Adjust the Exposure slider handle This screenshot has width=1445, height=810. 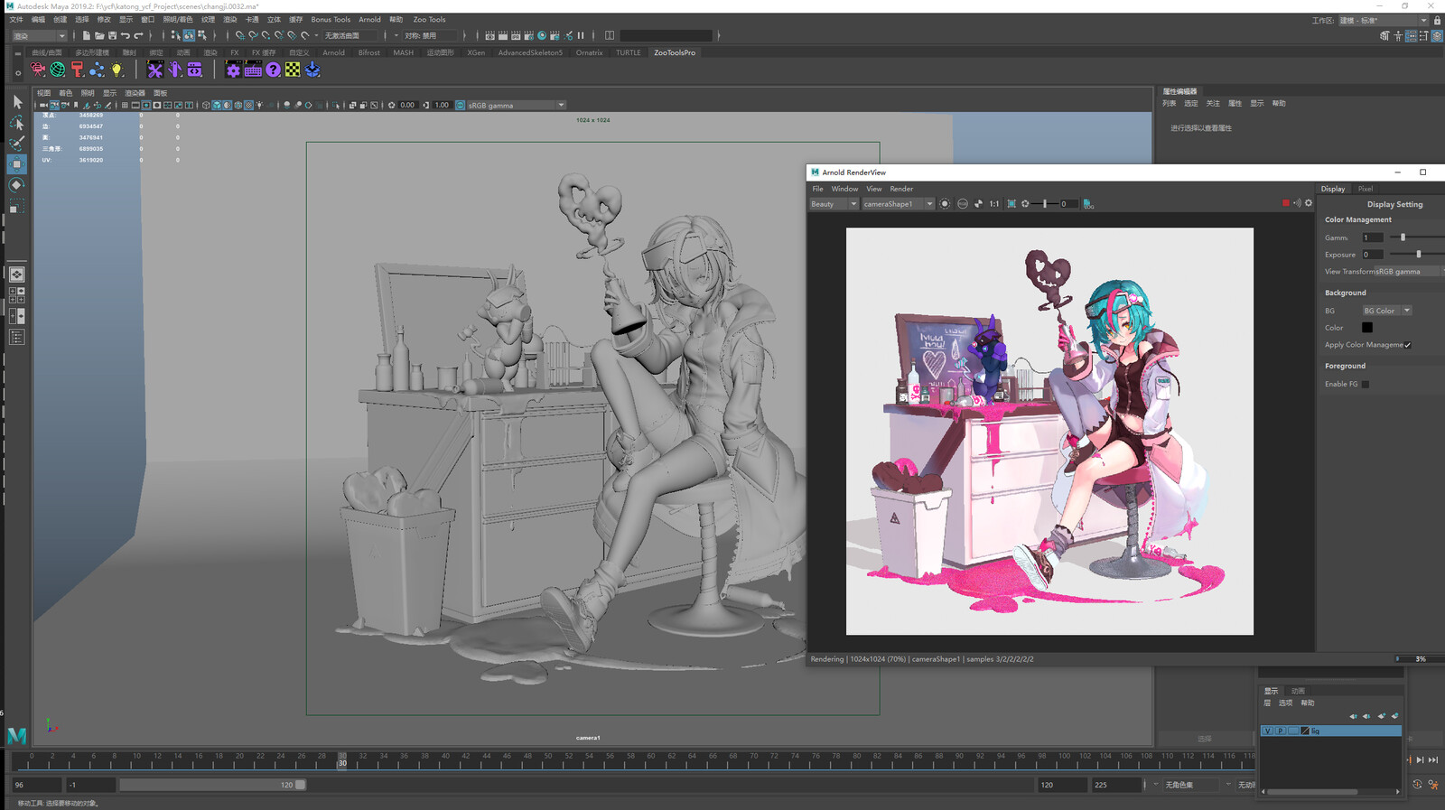pyautogui.click(x=1419, y=255)
